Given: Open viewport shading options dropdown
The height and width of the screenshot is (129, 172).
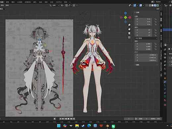Looking at the screenshot, I should [x=160, y=5].
